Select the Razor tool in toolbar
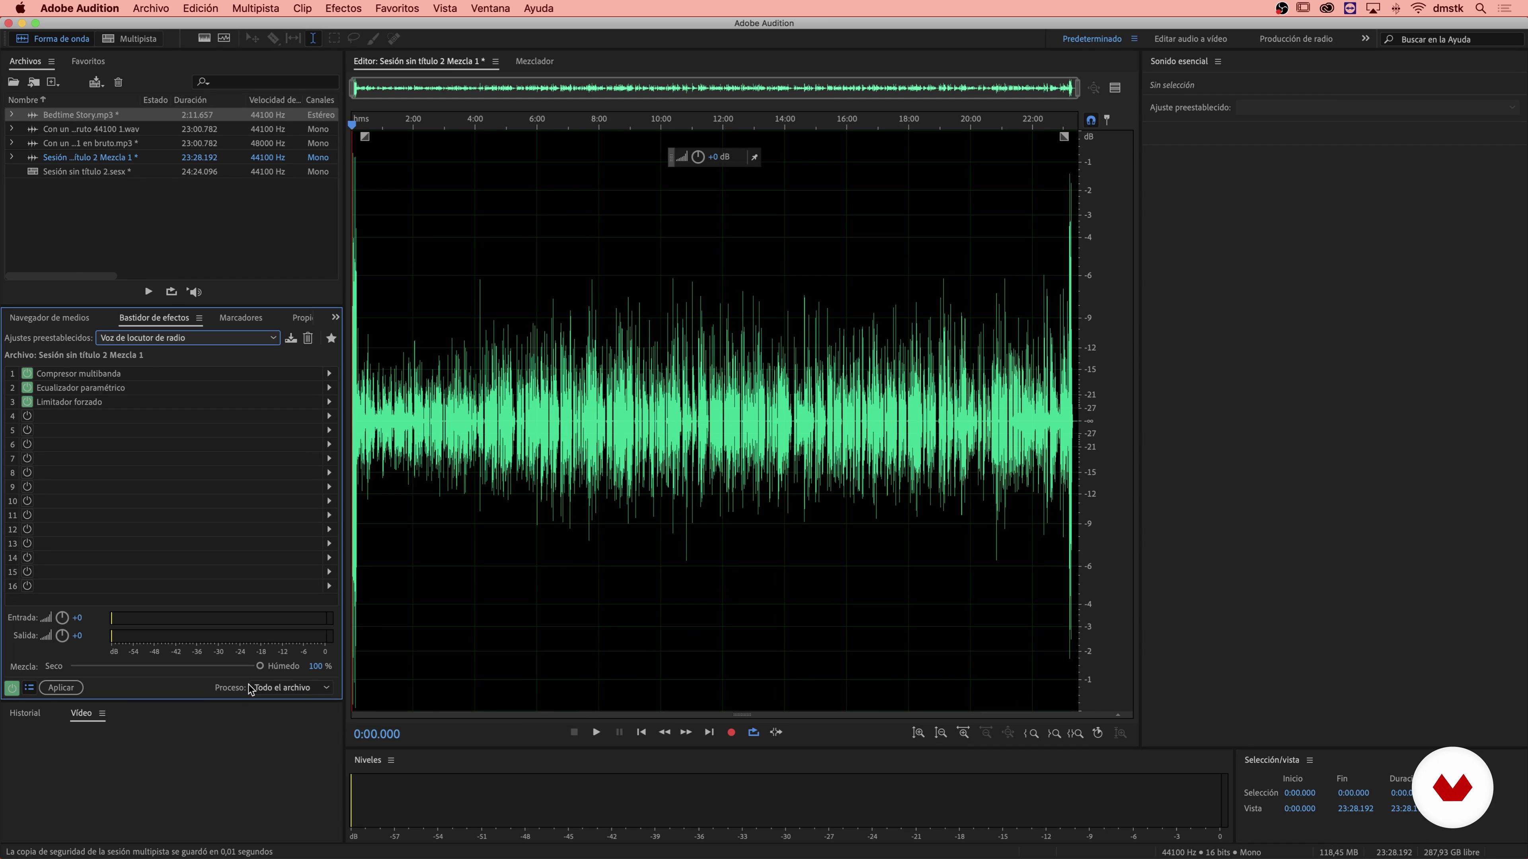 coord(273,39)
